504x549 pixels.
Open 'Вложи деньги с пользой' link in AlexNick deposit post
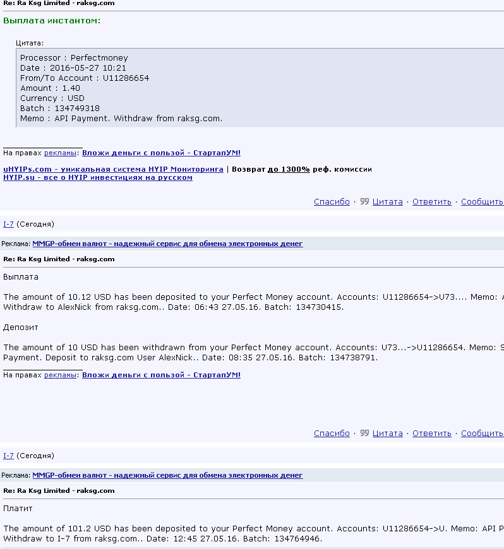pos(161,375)
